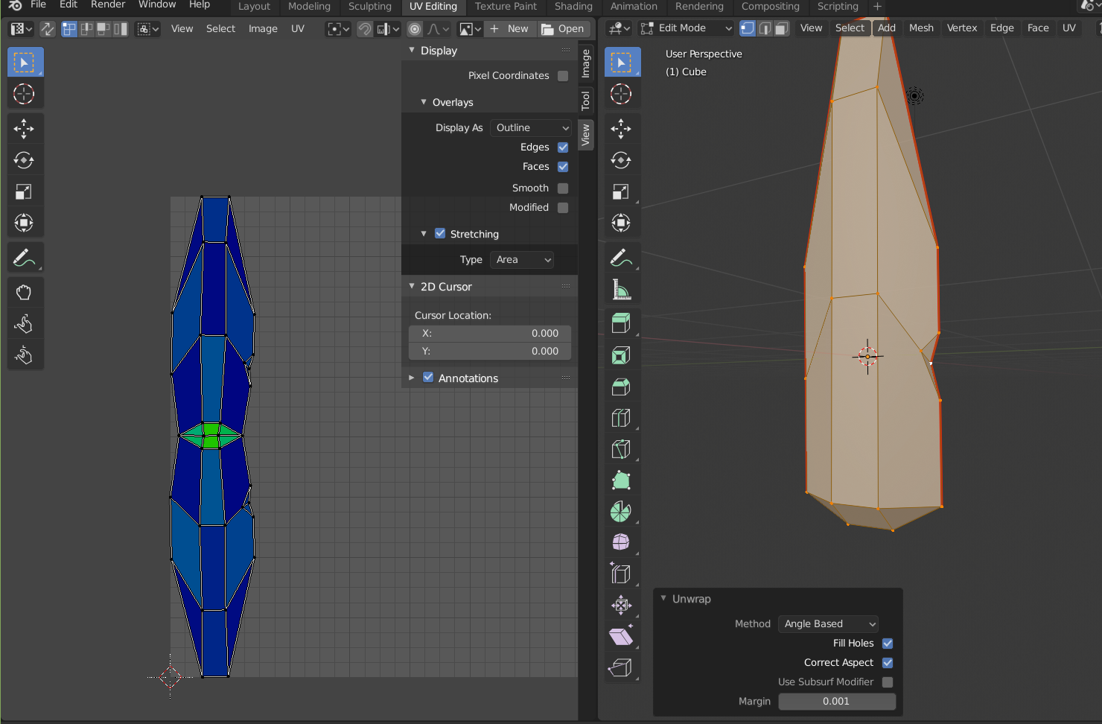This screenshot has width=1102, height=724.
Task: Open the Display As Outline dropdown
Action: [x=531, y=128]
